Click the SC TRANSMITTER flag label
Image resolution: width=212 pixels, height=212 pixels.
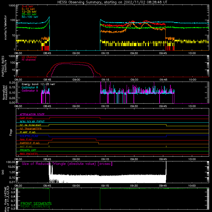(31, 129)
